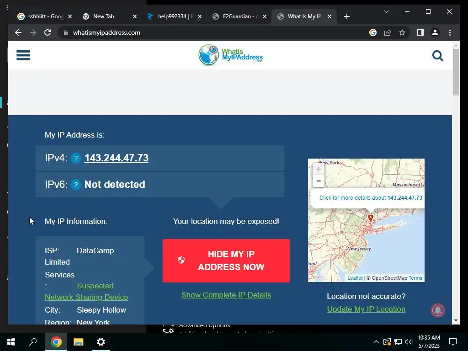
Task: Open Show Complete IP Details link
Action: coord(226,295)
